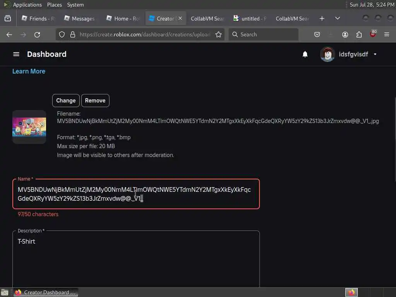Image resolution: width=396 pixels, height=297 pixels.
Task: Switch to the untitled tab
Action: [250, 19]
